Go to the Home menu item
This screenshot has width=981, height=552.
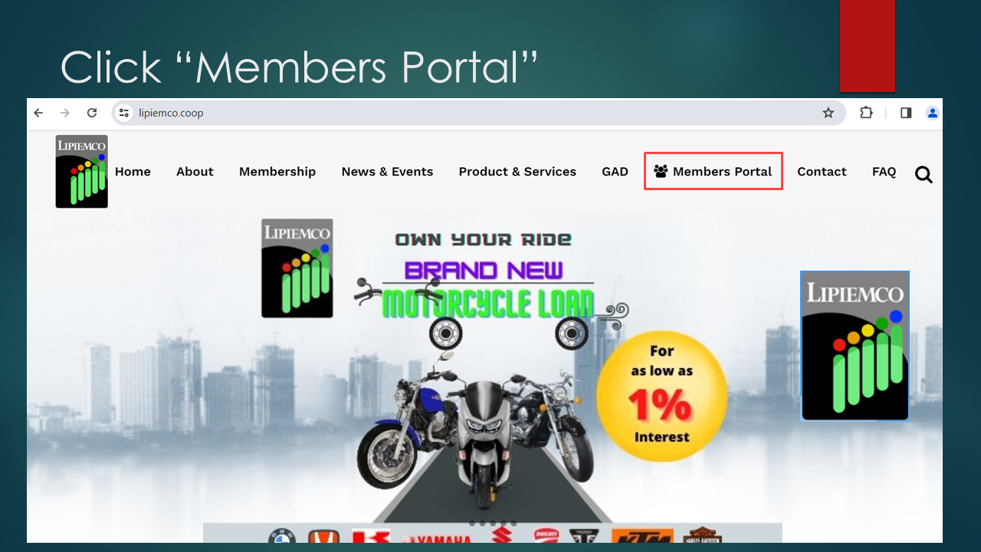(x=133, y=172)
